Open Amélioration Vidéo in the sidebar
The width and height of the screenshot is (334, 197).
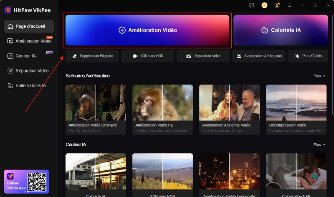(x=29, y=41)
